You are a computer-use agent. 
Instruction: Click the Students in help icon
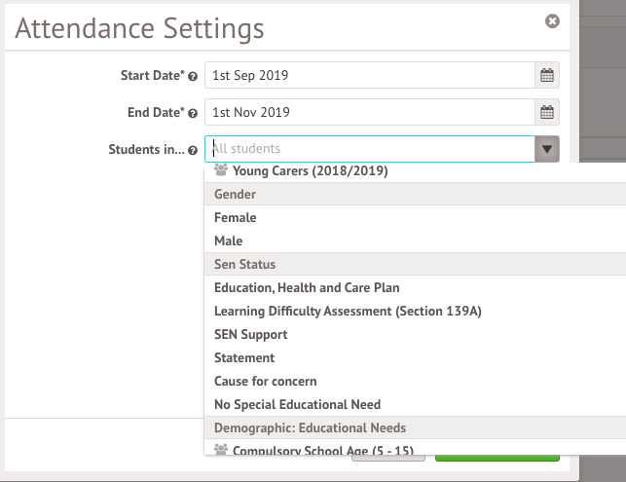[x=193, y=150]
